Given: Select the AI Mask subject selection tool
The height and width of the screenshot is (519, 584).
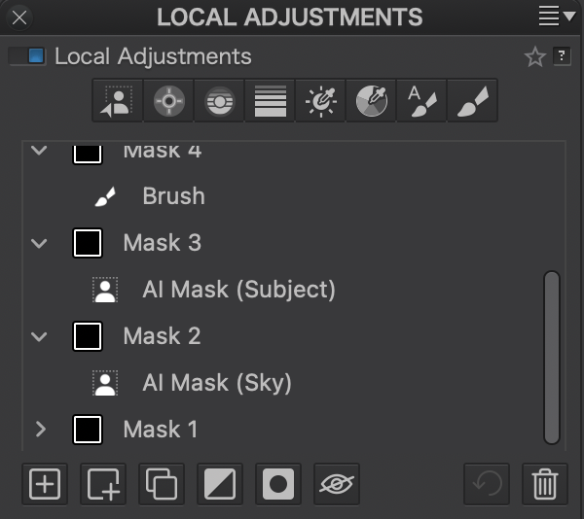Looking at the screenshot, I should point(118,101).
